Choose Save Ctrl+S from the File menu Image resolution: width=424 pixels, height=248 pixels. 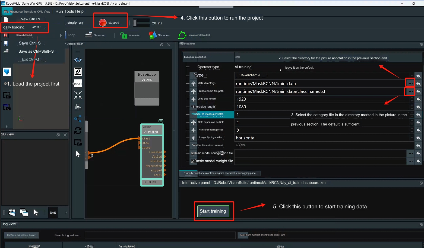30,43
